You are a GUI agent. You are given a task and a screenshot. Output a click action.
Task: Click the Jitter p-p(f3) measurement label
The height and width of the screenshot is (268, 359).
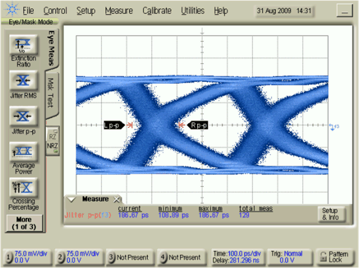[x=88, y=215]
